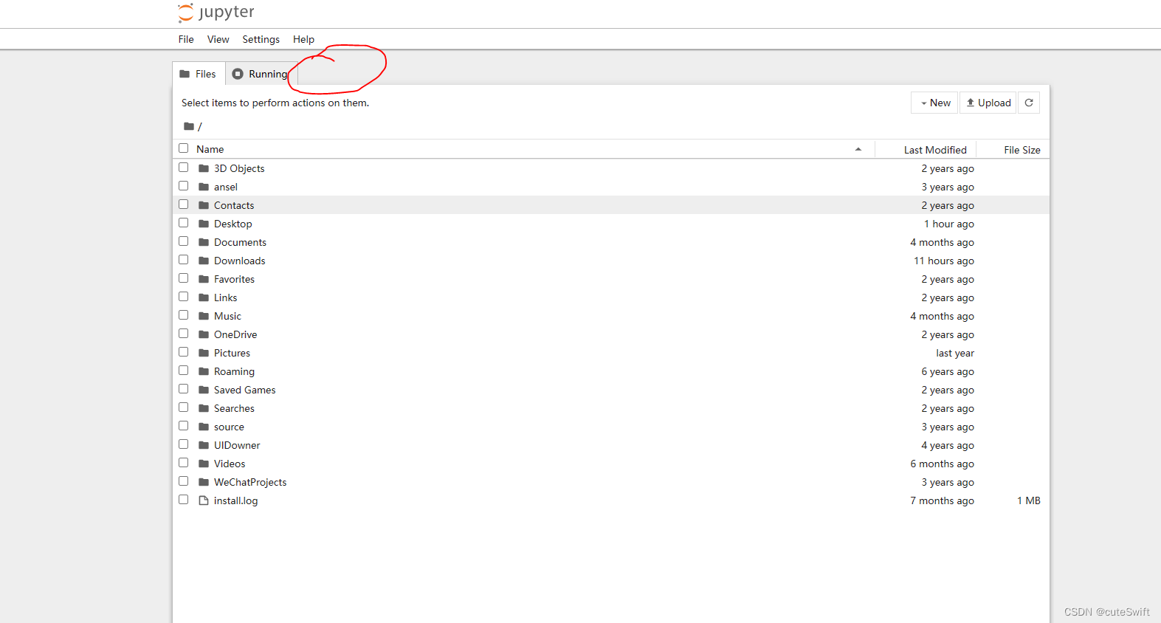This screenshot has height=623, width=1161.
Task: Click the Upload button
Action: point(988,103)
